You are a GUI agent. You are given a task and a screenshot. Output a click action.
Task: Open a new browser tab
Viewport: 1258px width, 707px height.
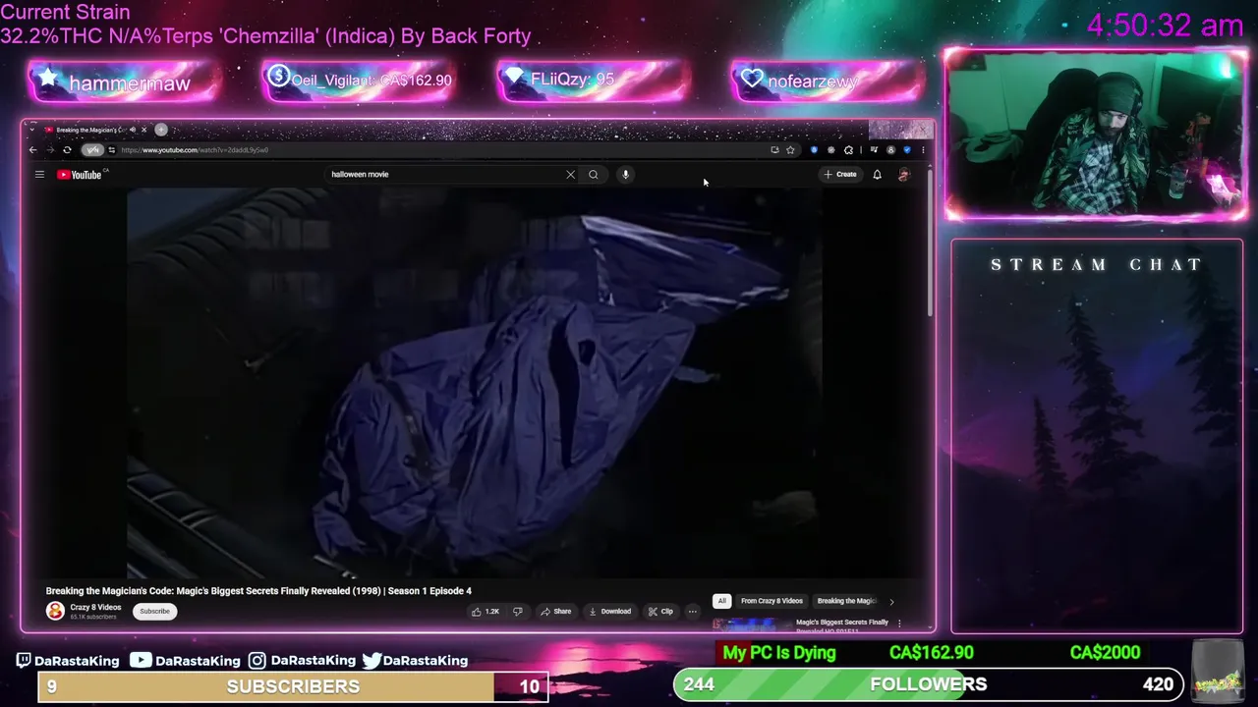(161, 130)
